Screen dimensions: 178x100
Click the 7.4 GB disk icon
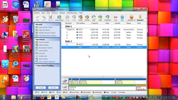[x=65, y=87]
